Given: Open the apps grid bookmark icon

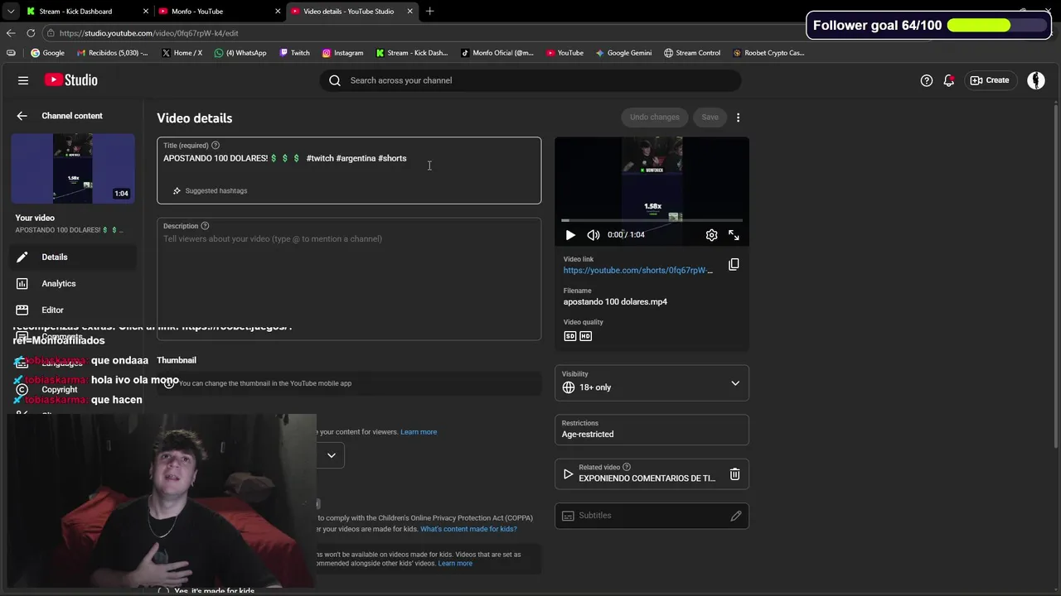Looking at the screenshot, I should tap(11, 53).
